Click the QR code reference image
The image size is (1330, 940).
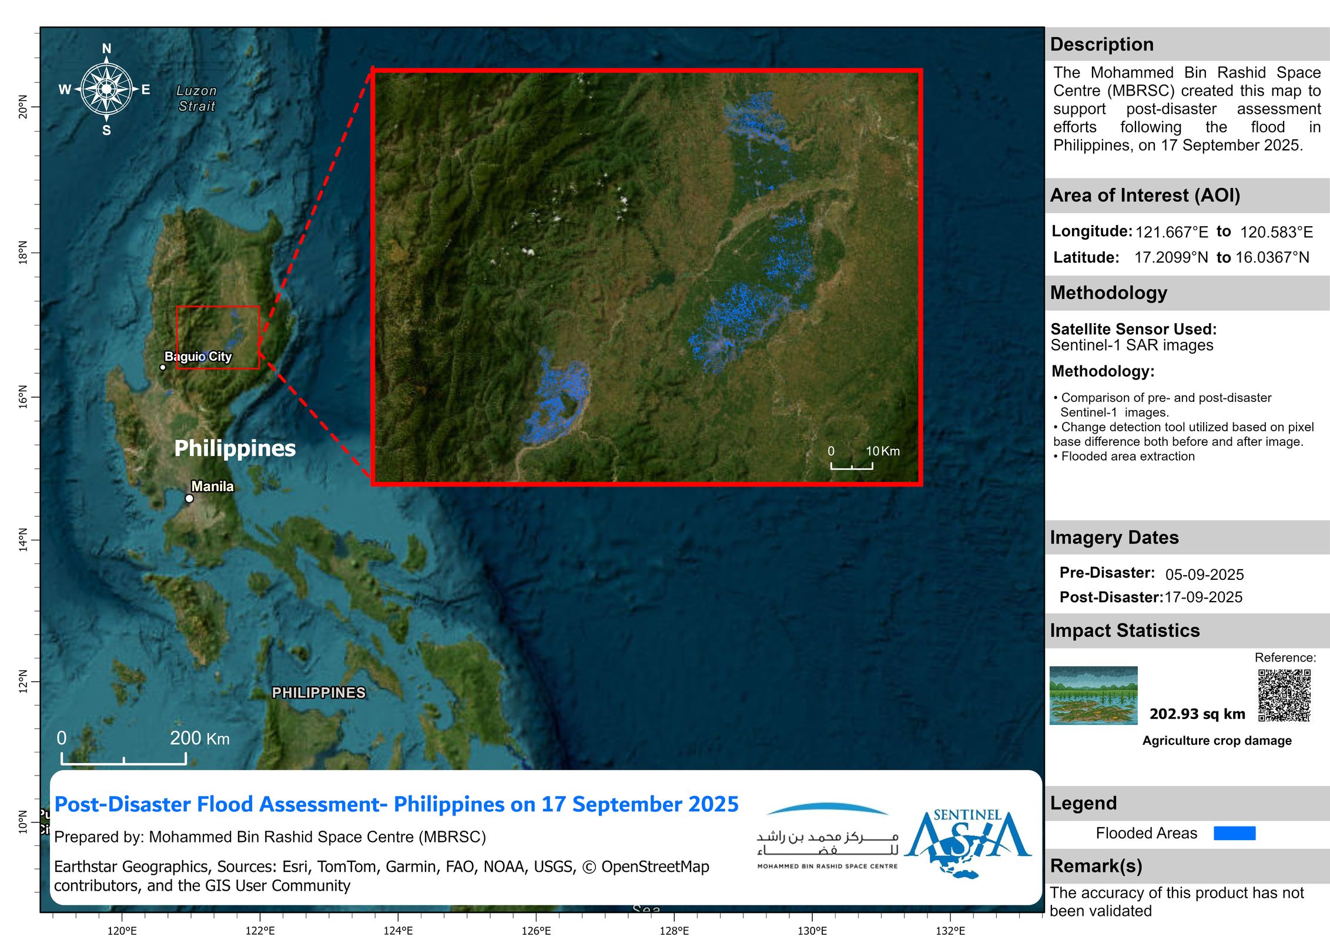(x=1284, y=695)
